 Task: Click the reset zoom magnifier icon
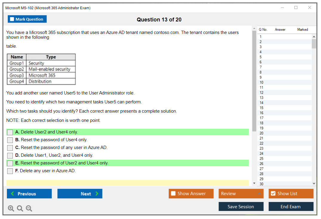20,208
